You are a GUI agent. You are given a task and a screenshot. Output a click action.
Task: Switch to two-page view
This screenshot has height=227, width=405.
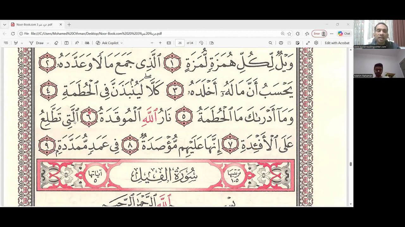click(212, 43)
